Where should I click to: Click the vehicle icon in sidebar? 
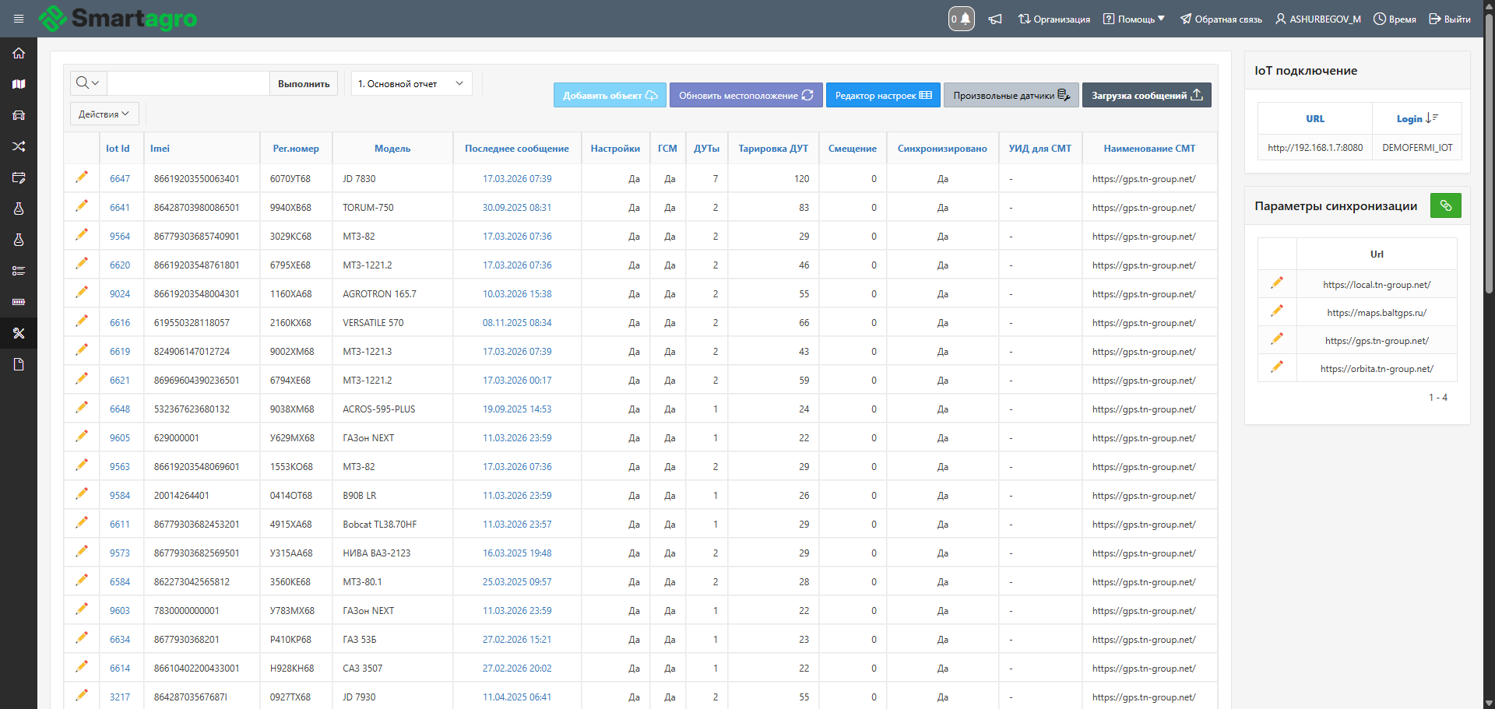[x=19, y=115]
